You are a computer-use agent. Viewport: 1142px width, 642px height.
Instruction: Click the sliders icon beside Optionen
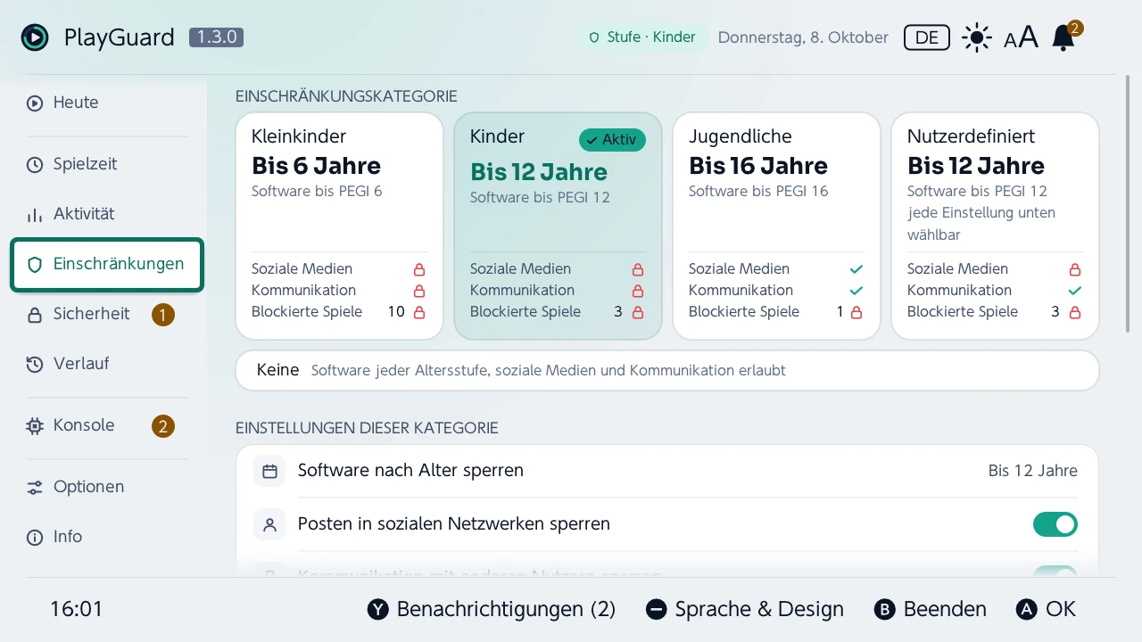[35, 487]
